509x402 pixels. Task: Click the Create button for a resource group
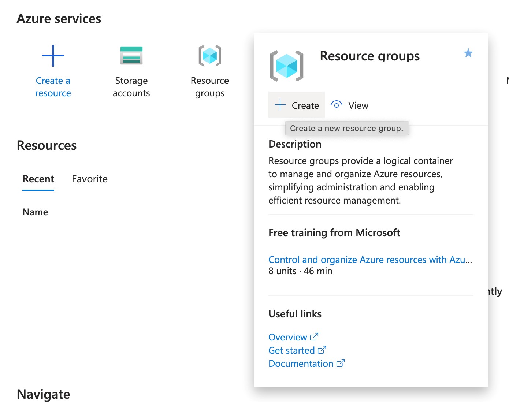pos(297,105)
